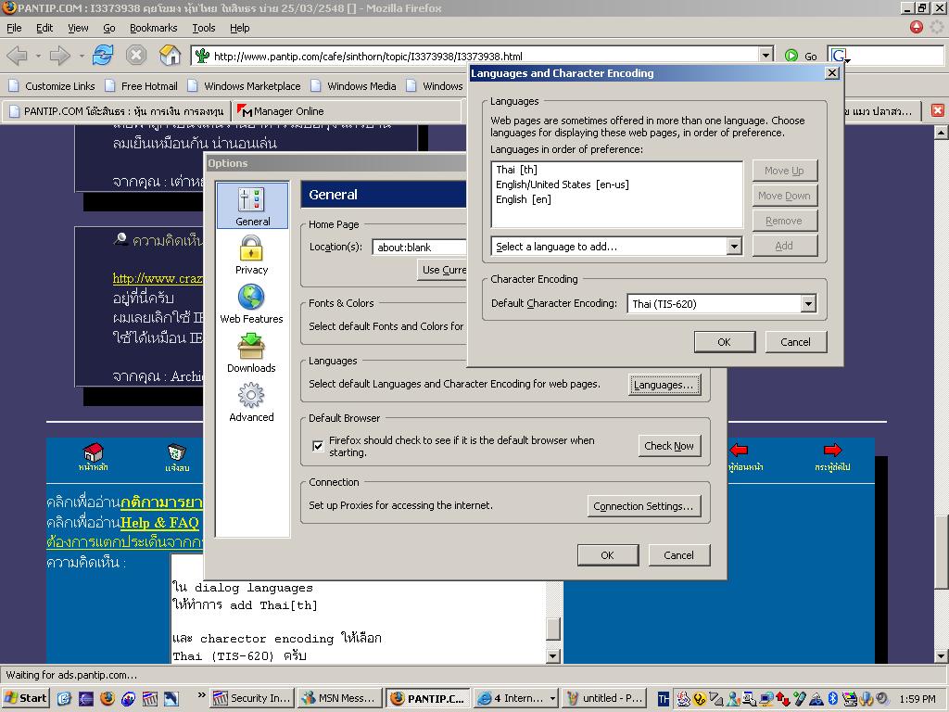Image resolution: width=949 pixels, height=712 pixels.
Task: Click Cancel in Languages and Character Encoding dialog
Action: pyautogui.click(x=795, y=342)
